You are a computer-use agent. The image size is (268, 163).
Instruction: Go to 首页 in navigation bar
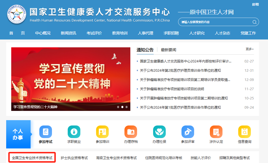(x=17, y=33)
